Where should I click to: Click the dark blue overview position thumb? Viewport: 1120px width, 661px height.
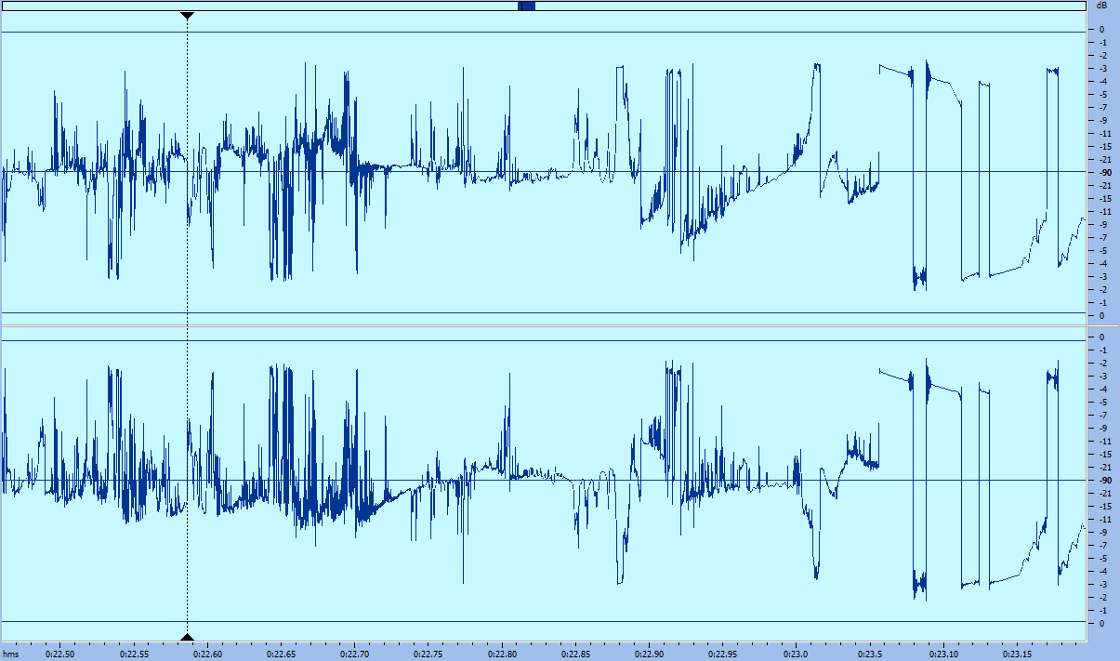pyautogui.click(x=526, y=6)
